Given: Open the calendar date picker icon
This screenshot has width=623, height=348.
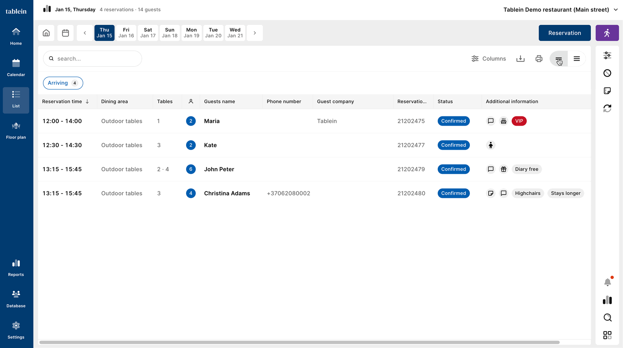Looking at the screenshot, I should point(66,33).
